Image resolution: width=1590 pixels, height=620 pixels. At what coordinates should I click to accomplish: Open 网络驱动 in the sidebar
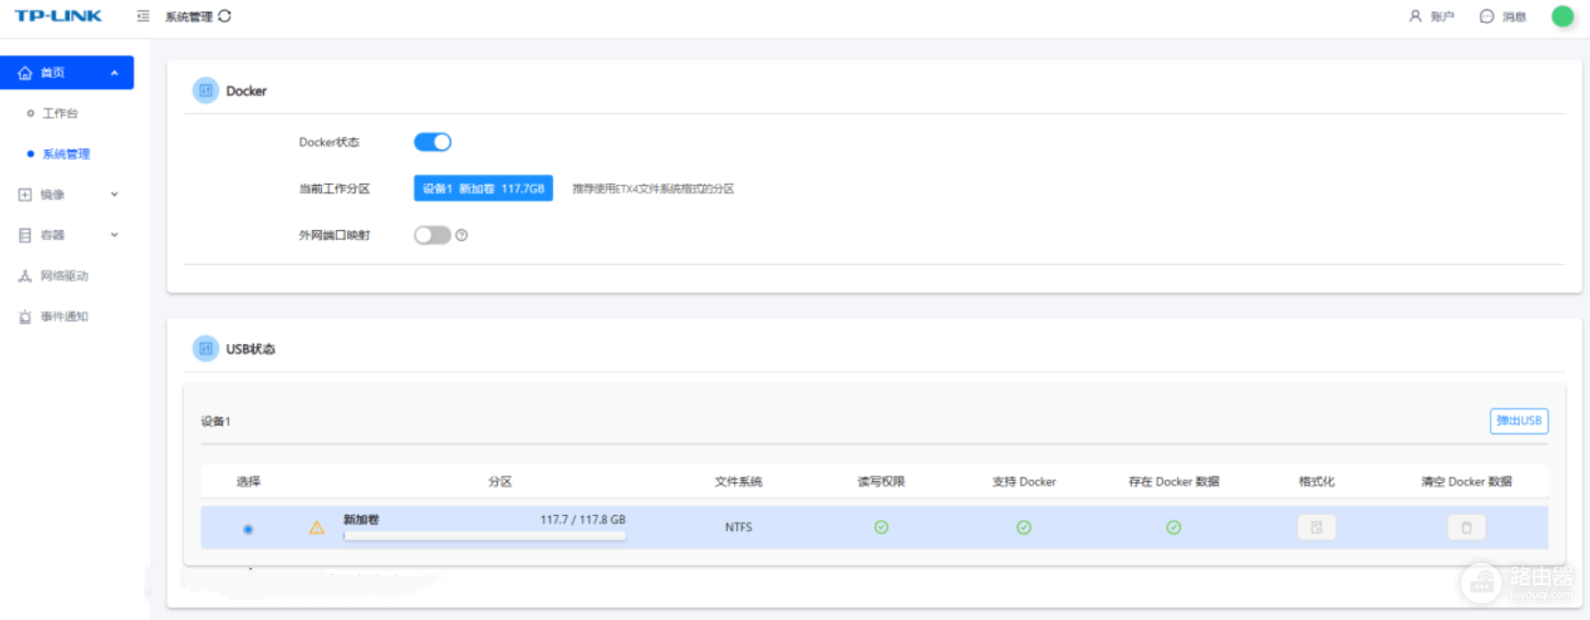(x=63, y=275)
